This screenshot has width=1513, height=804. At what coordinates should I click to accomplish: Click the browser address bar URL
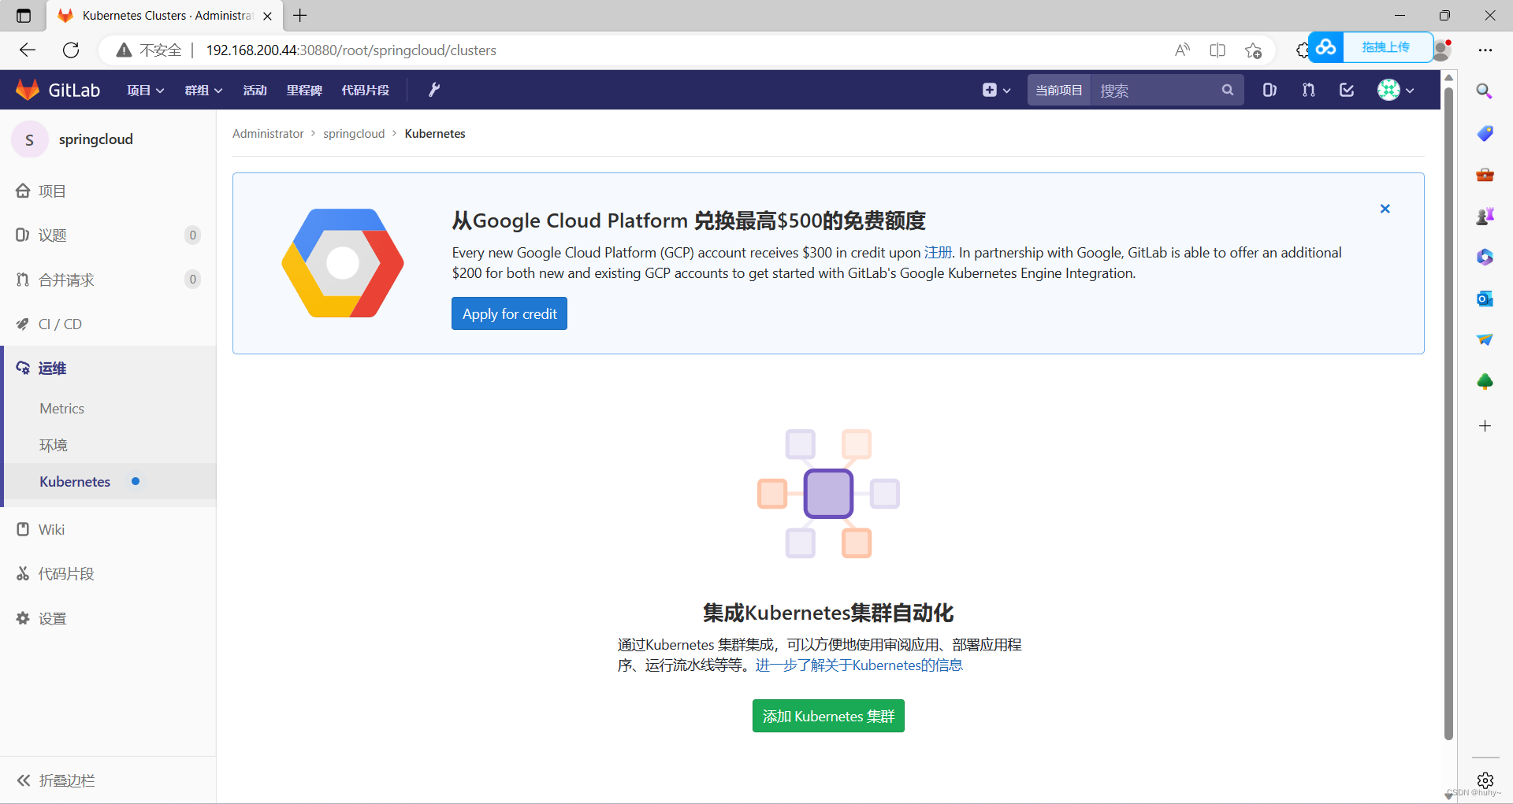click(351, 50)
